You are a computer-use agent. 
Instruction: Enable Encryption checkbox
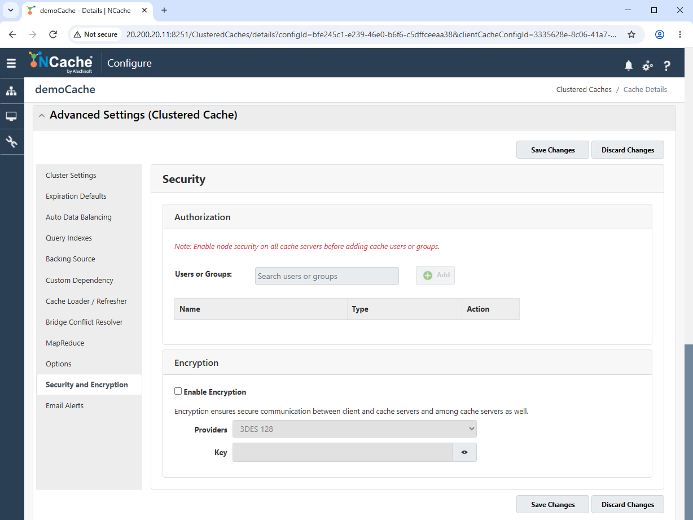pyautogui.click(x=178, y=391)
